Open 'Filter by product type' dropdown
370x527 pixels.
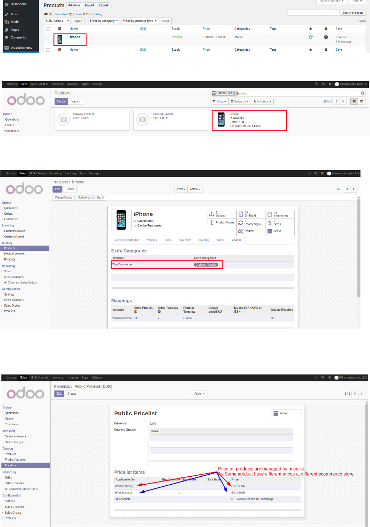point(140,21)
